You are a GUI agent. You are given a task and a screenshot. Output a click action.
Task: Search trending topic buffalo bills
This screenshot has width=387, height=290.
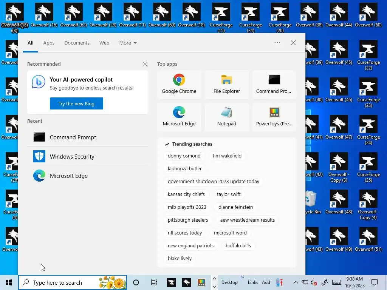[x=238, y=245]
